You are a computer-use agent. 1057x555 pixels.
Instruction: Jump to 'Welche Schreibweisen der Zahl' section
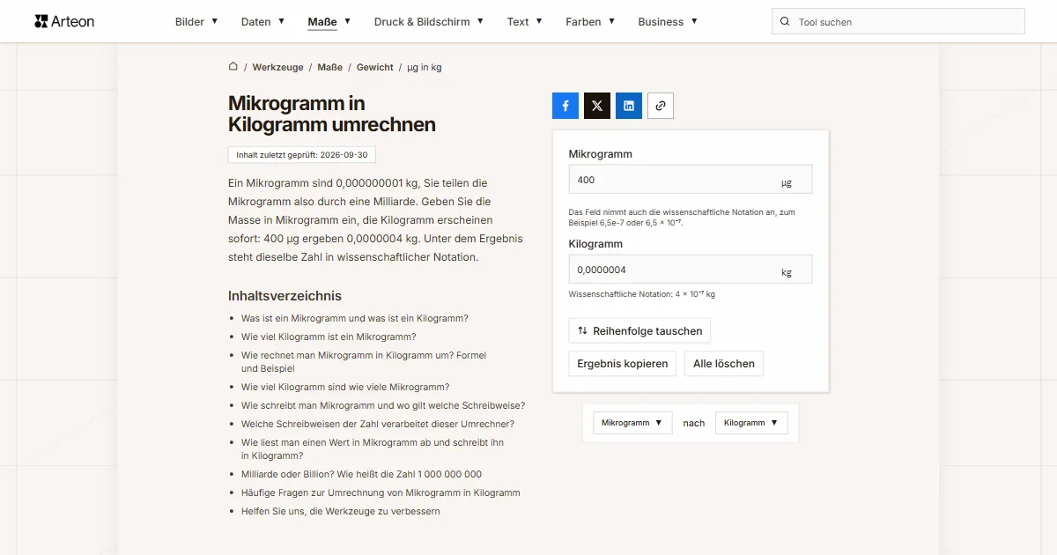tap(378, 424)
